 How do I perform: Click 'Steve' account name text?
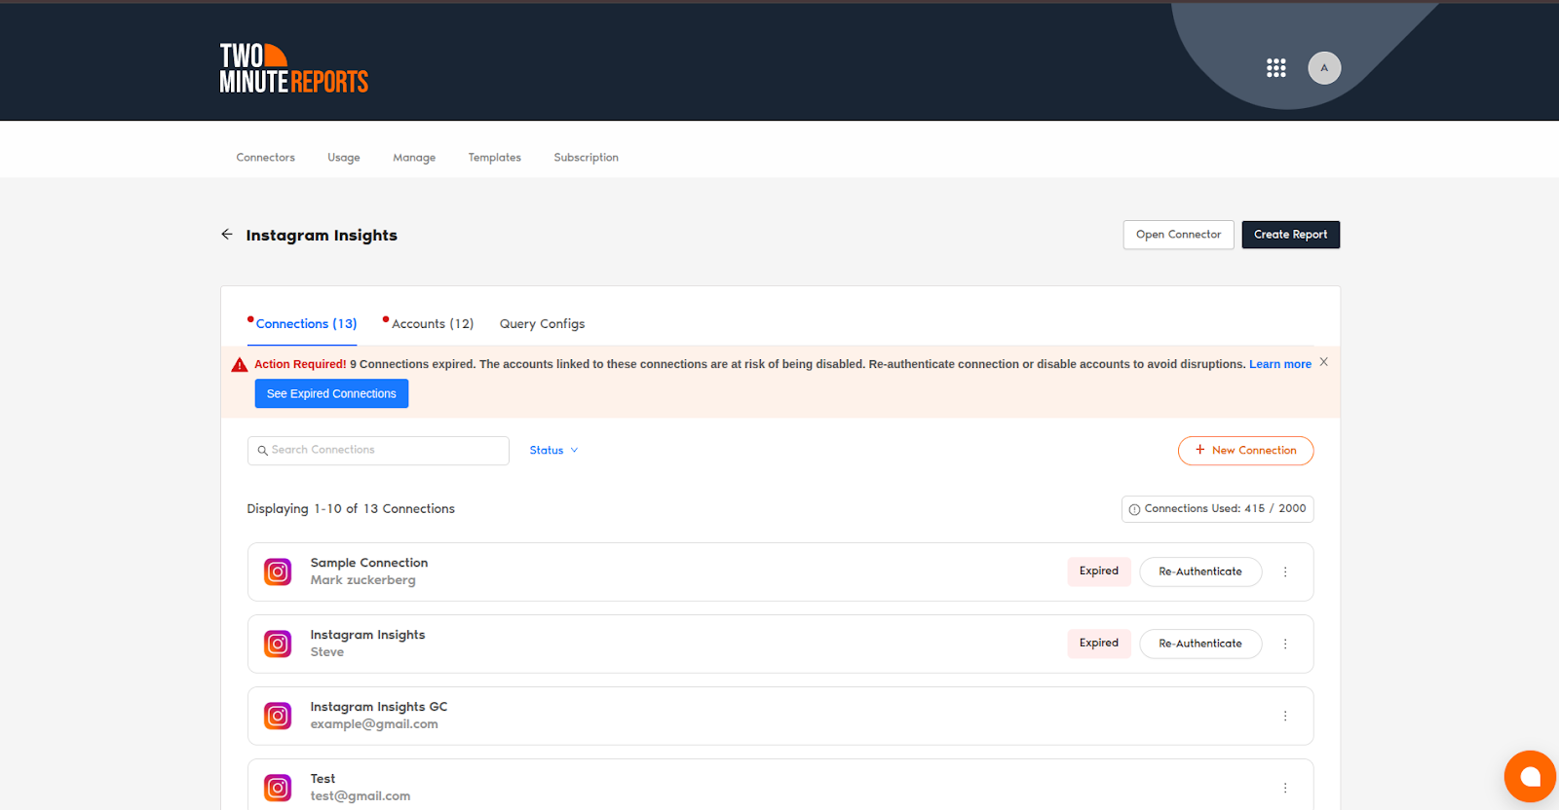[x=327, y=652]
